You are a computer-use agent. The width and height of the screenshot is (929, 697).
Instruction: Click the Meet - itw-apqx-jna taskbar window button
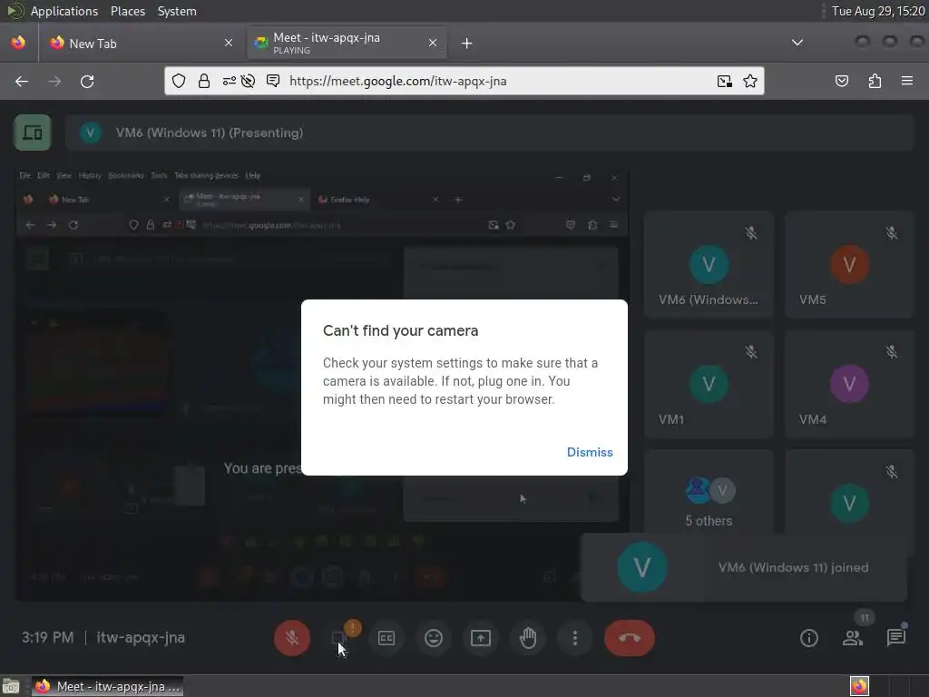(x=108, y=686)
